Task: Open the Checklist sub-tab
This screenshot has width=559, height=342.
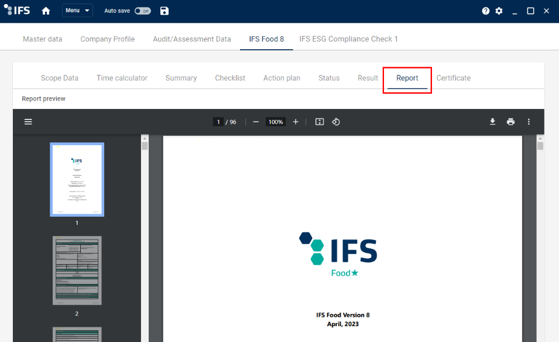Action: pyautogui.click(x=230, y=78)
